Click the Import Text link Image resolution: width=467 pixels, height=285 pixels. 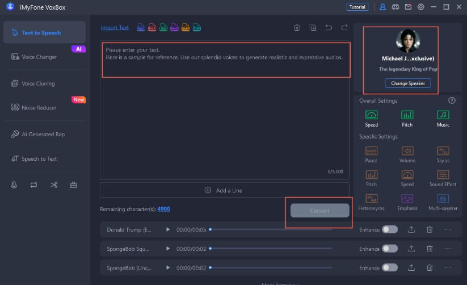(115, 28)
